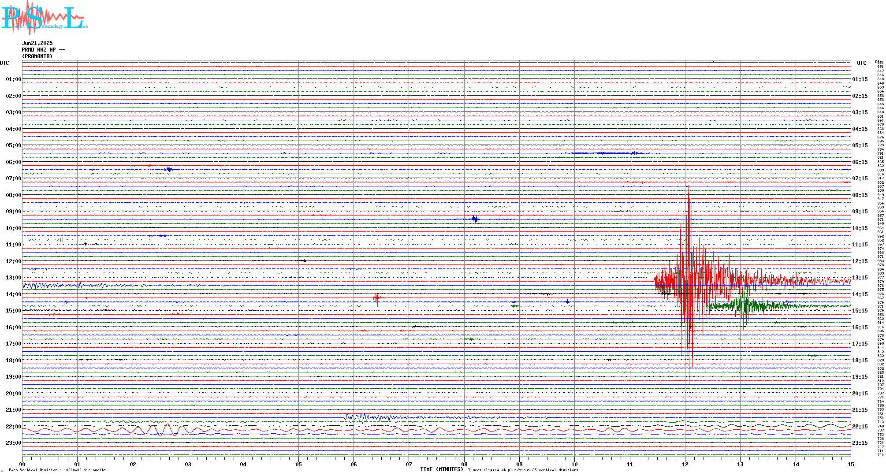The height and width of the screenshot is (476, 886).
Task: Click the station label 'PRMD HHZ HP --'
Action: click(44, 50)
